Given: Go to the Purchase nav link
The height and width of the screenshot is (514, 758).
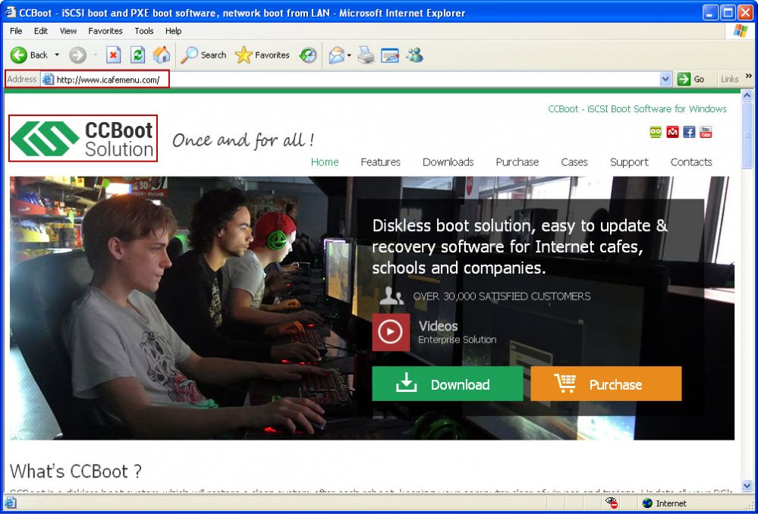Looking at the screenshot, I should (517, 162).
